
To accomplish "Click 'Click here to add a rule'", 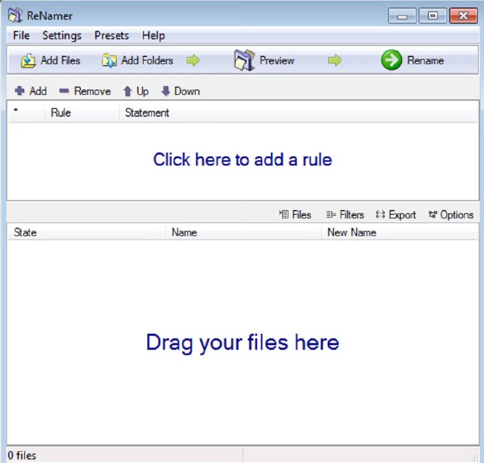I will [242, 160].
